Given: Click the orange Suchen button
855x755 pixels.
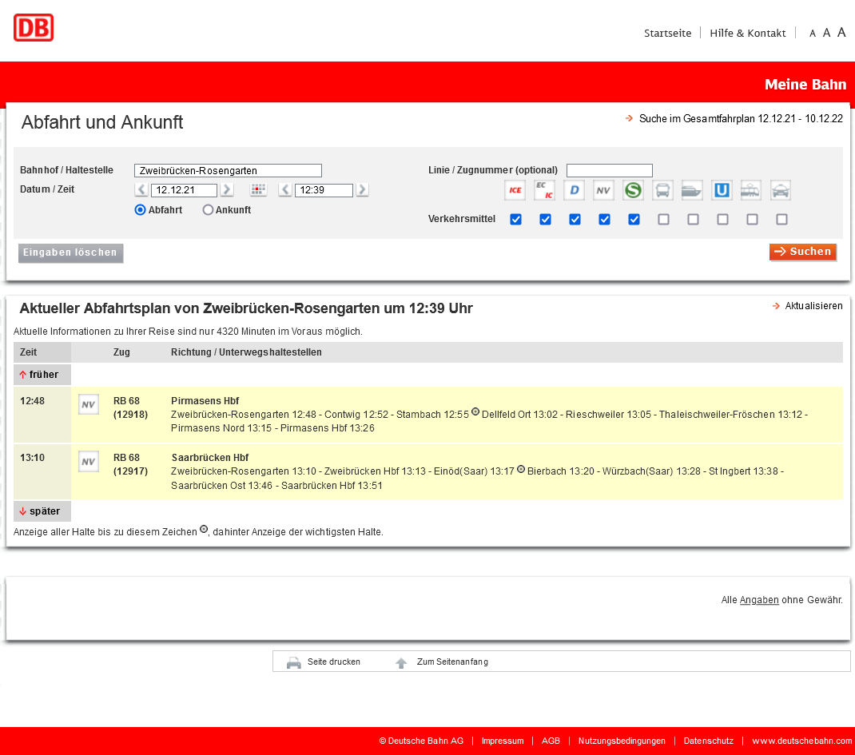Looking at the screenshot, I should coord(802,252).
